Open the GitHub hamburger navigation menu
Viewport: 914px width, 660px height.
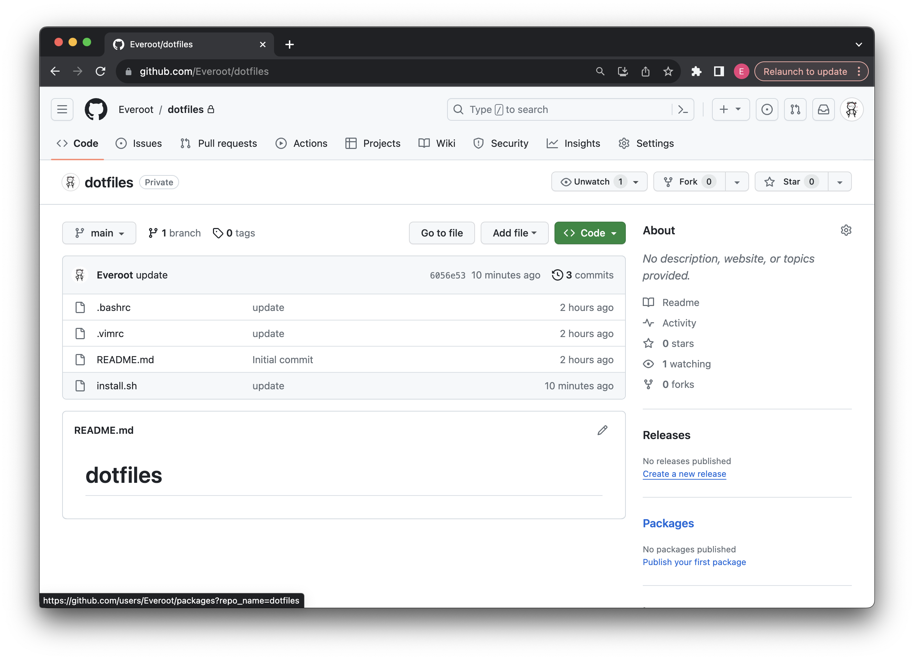[x=62, y=109]
